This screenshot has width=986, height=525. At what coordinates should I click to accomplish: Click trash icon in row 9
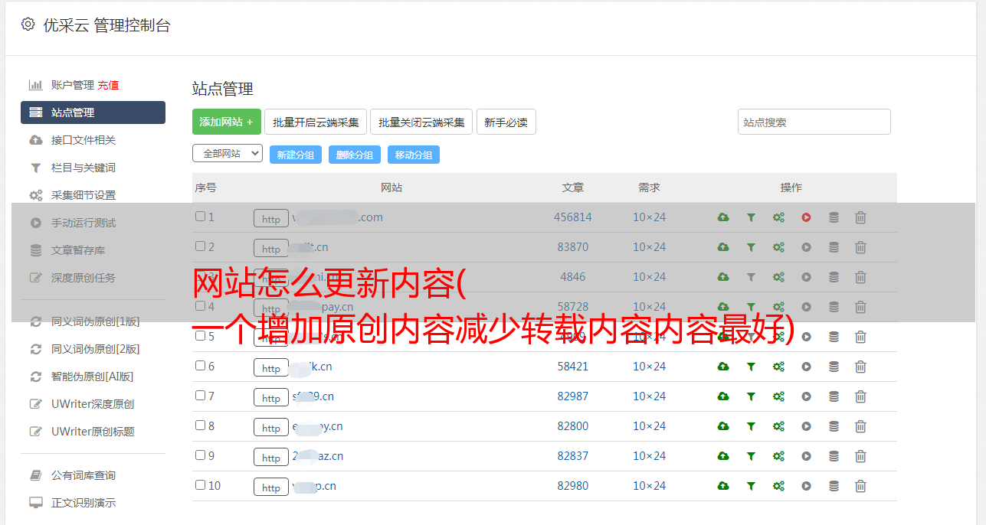(860, 456)
